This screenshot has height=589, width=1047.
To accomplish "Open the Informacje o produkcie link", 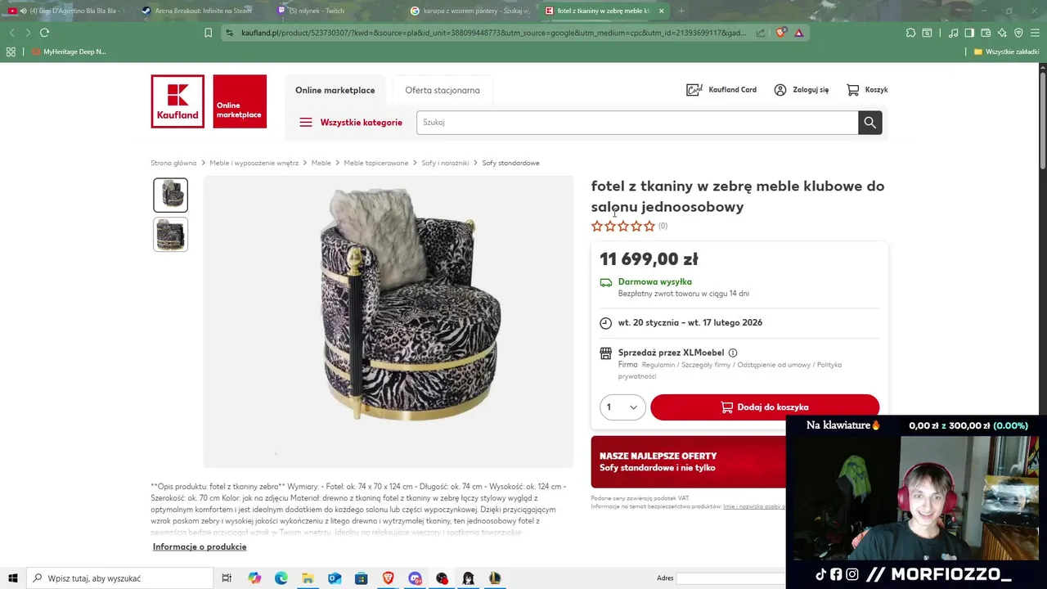I will [200, 546].
